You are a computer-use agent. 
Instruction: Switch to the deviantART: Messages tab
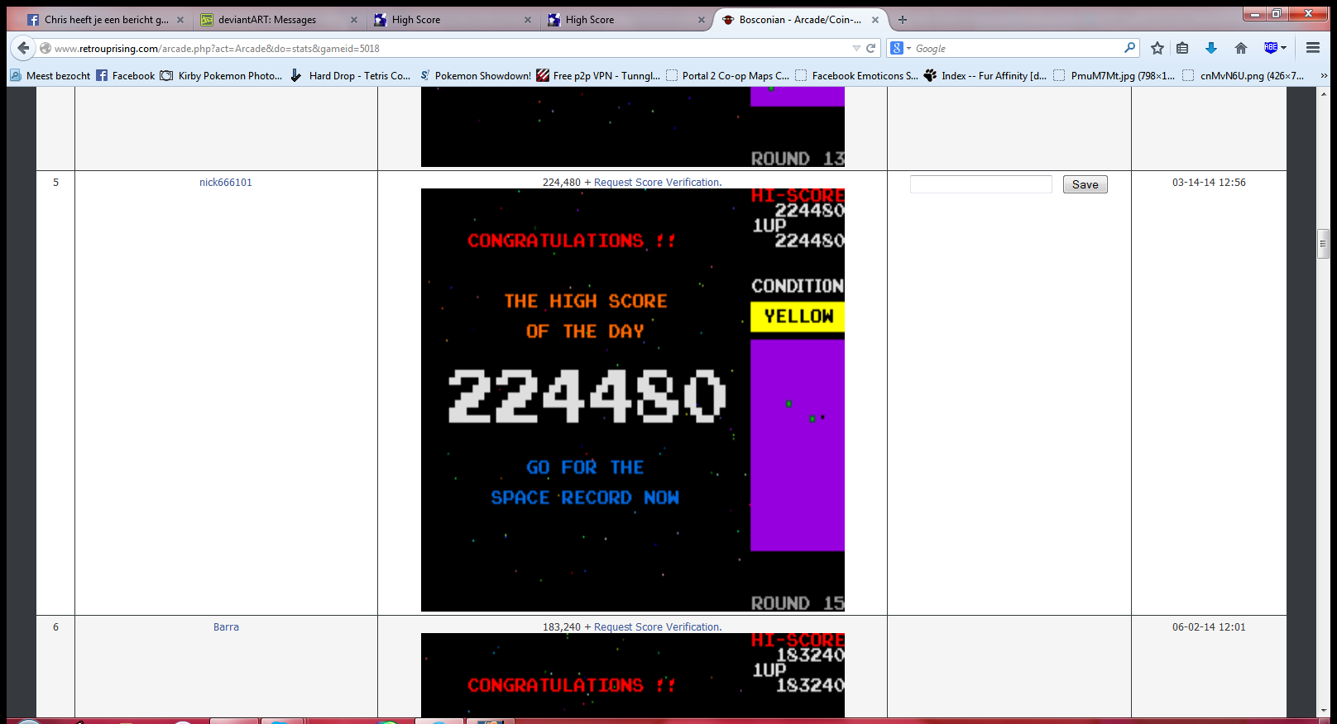click(x=267, y=20)
